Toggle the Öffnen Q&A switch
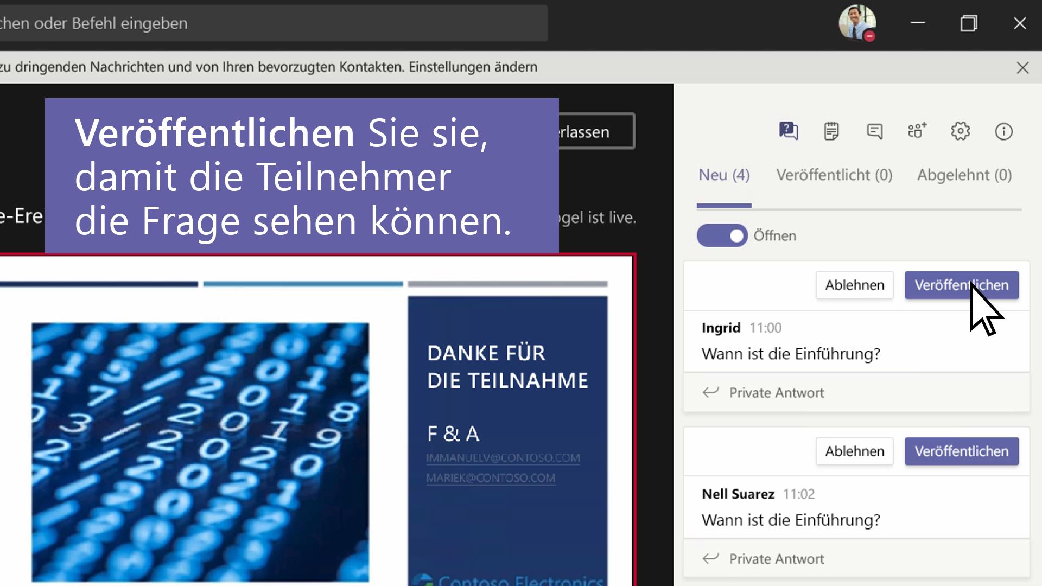The width and height of the screenshot is (1042, 586). [722, 235]
